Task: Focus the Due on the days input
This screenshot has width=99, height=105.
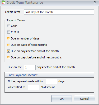Action: click(x=30, y=67)
